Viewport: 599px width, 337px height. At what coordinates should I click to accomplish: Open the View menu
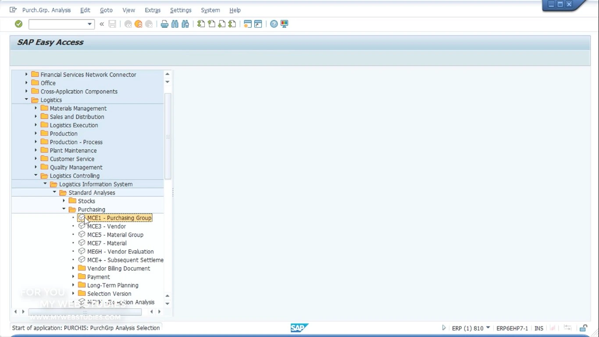point(129,10)
